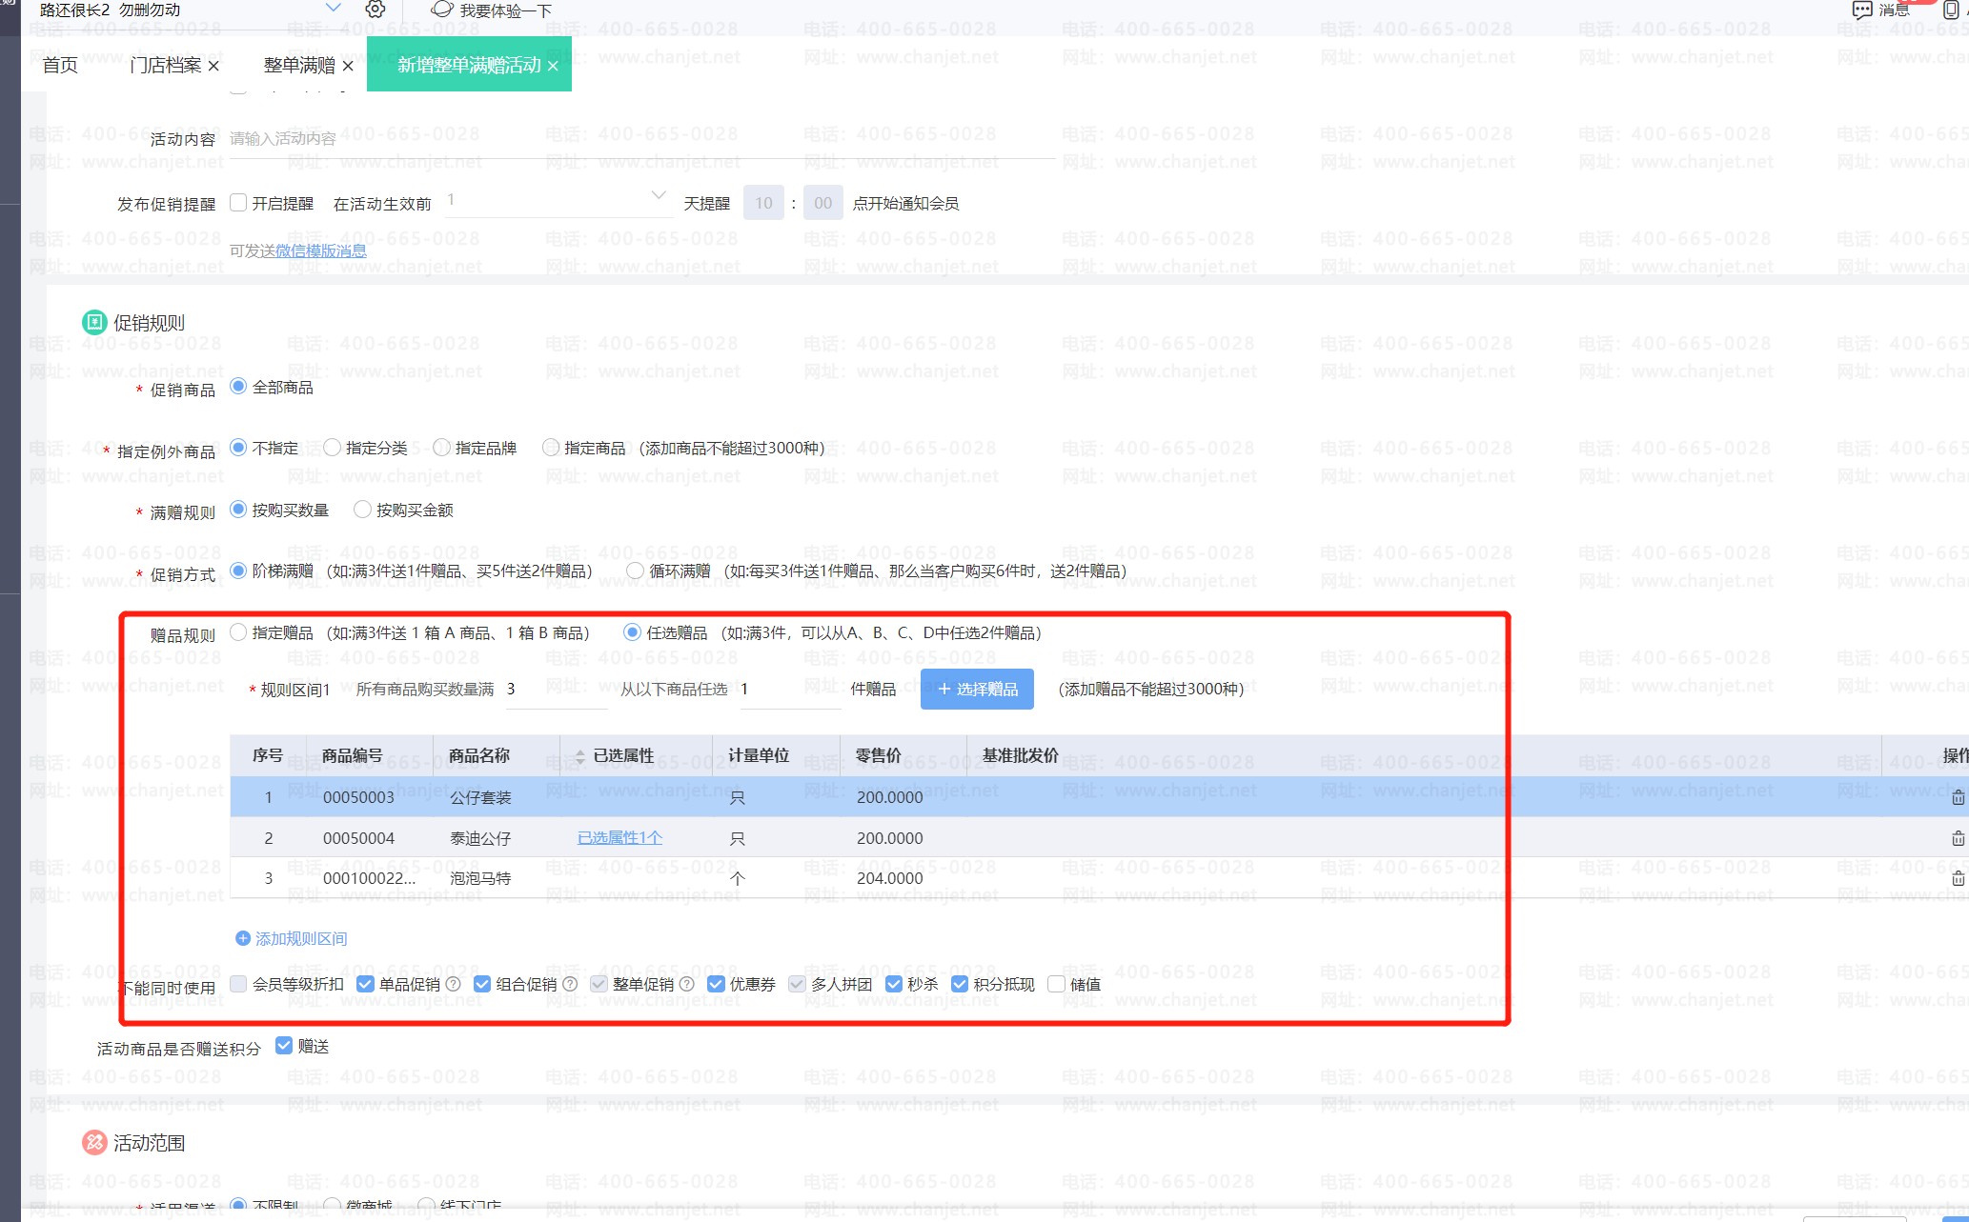Open the 消息 message bubble icon

(x=1861, y=10)
